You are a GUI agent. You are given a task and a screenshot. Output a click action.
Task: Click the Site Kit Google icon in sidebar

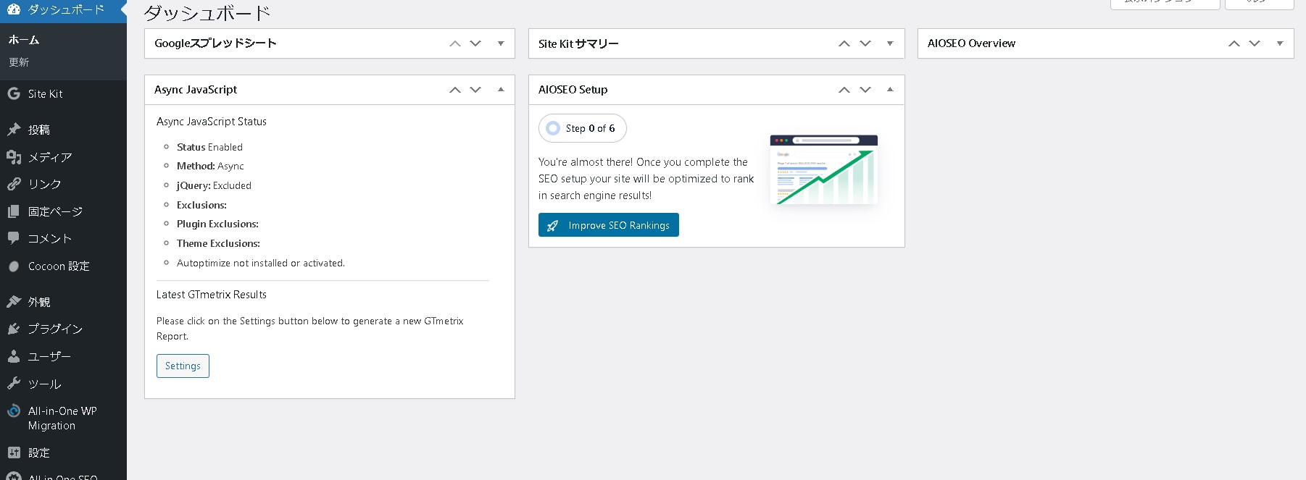coord(14,93)
